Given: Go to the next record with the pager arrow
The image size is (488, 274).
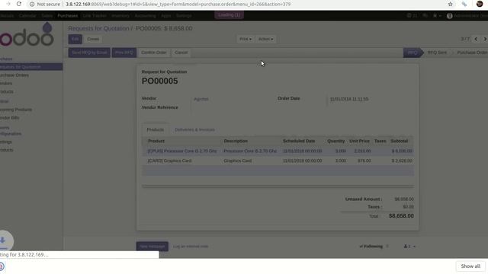Looking at the screenshot, I should 485,39.
